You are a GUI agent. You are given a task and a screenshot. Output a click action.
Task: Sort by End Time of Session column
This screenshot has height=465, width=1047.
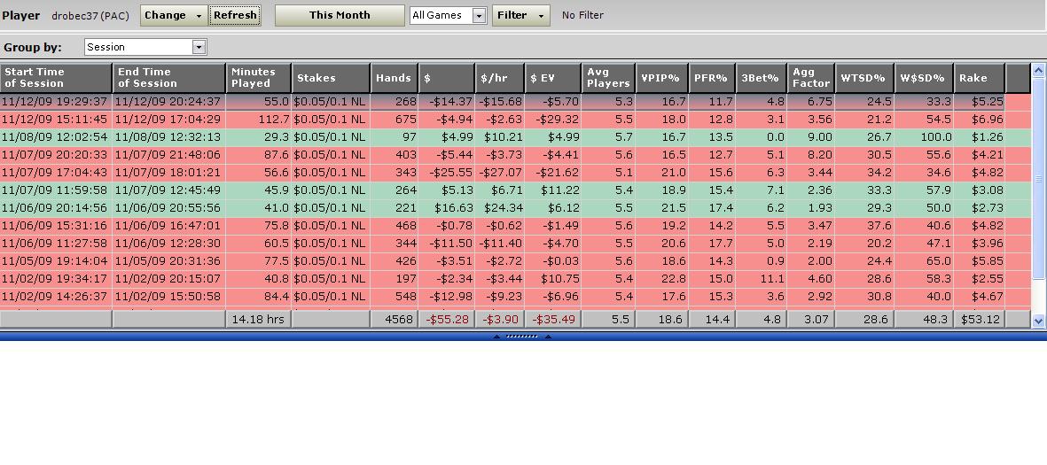[x=169, y=78]
